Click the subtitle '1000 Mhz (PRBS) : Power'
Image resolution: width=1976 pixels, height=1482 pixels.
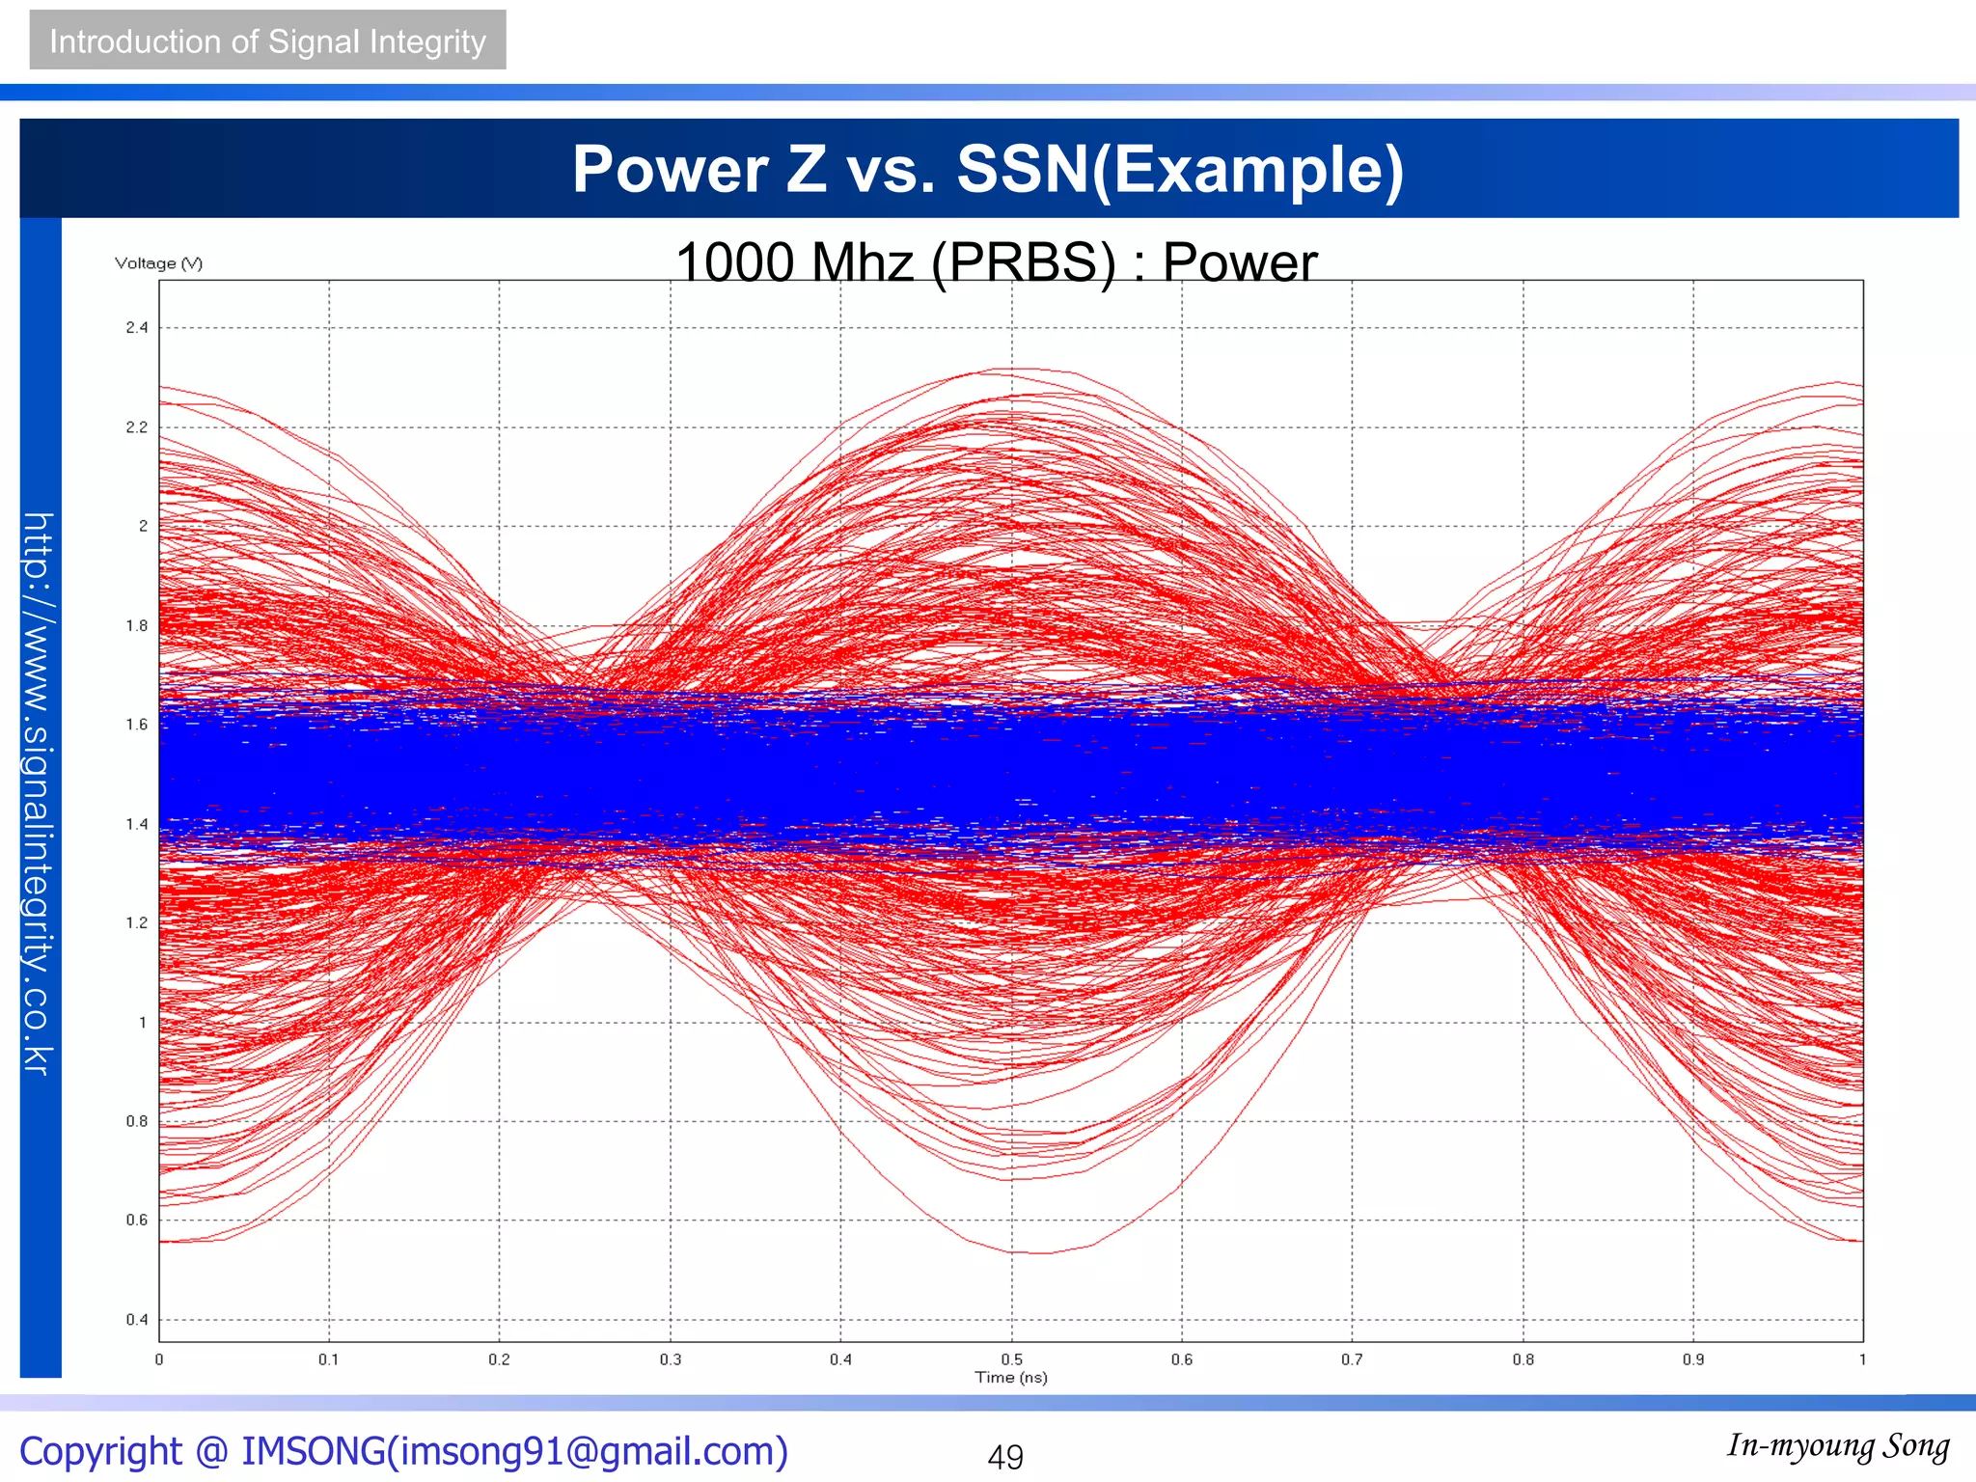click(x=996, y=261)
